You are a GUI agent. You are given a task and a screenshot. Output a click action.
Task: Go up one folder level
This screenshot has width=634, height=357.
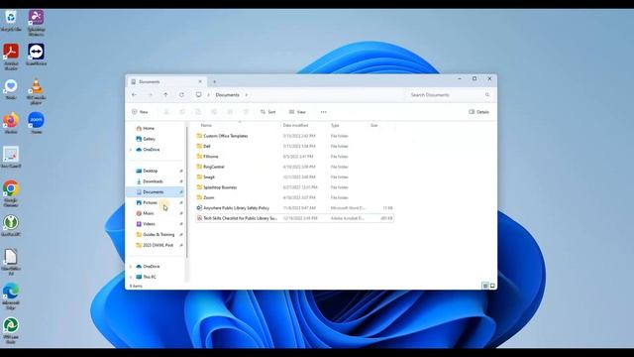tap(165, 95)
